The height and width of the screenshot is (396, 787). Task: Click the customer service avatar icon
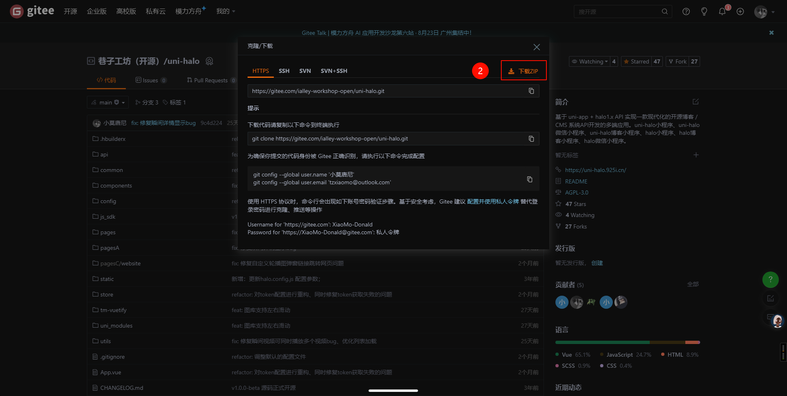777,321
